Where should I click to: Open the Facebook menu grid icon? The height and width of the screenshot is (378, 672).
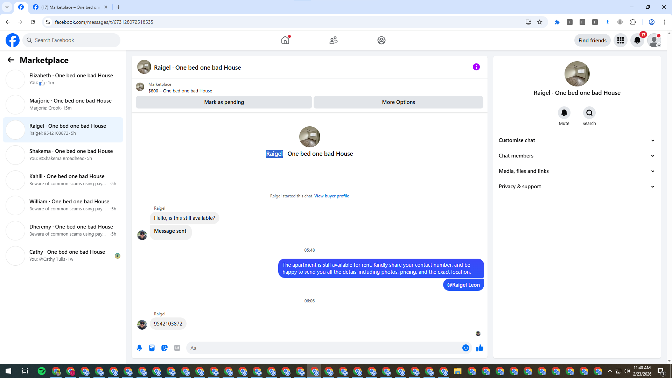point(620,40)
